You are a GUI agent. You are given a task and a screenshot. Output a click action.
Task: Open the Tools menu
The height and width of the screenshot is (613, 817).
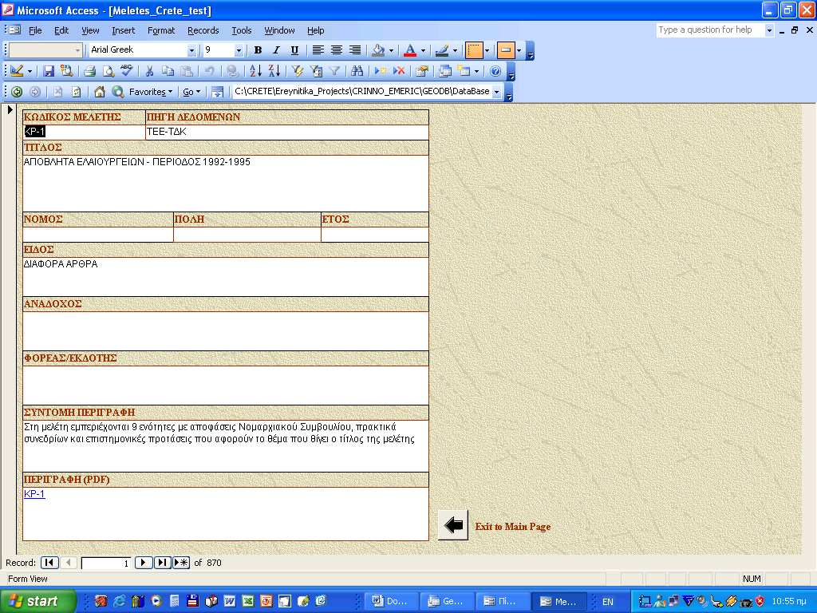tap(241, 31)
